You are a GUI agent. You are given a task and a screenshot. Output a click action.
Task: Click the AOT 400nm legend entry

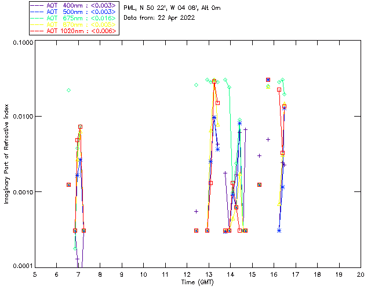point(74,5)
